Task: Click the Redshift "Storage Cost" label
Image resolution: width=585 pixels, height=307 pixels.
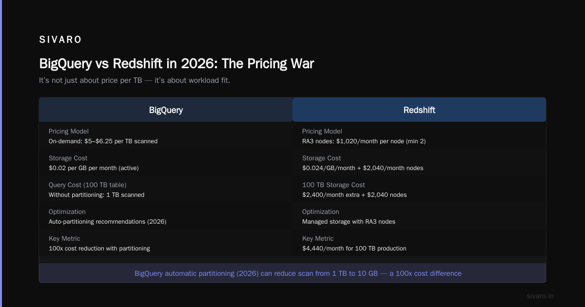Action: pos(322,158)
